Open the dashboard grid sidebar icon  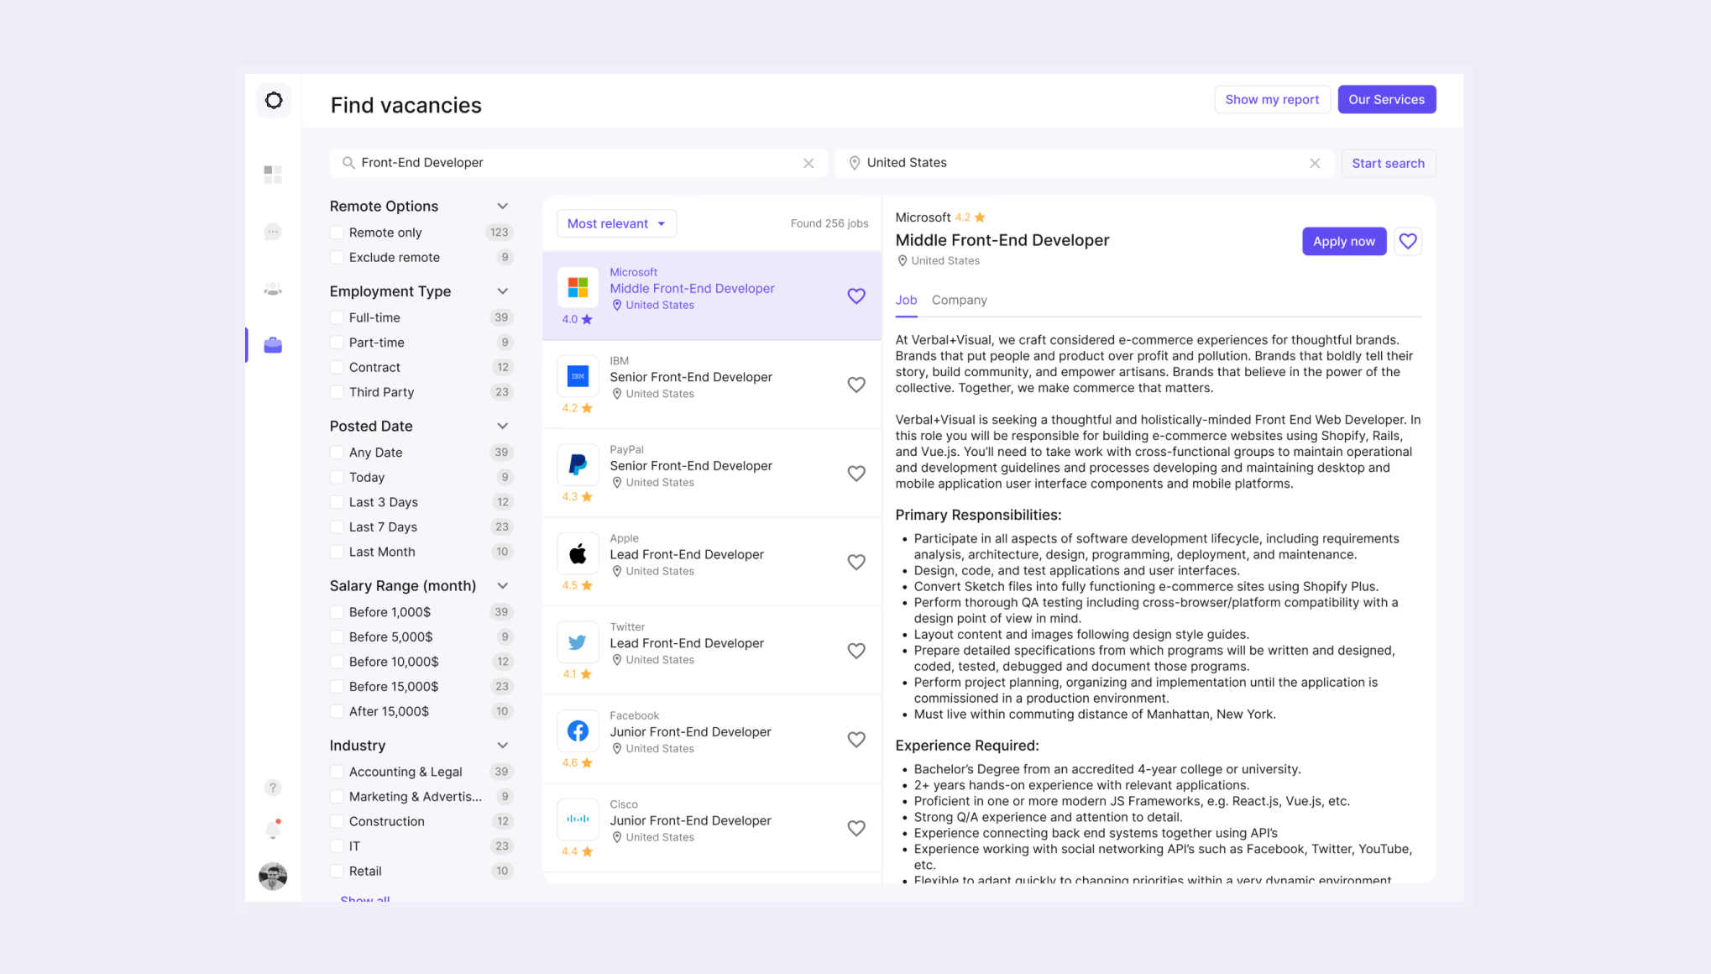point(273,174)
